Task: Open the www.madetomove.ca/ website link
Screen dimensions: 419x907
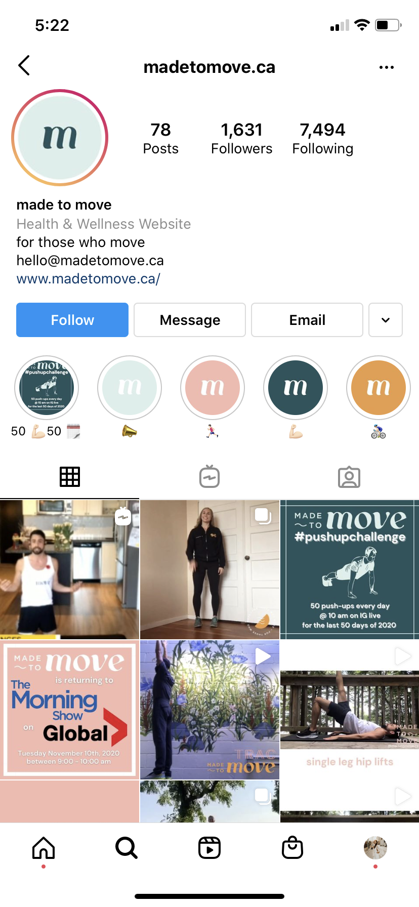Action: pyautogui.click(x=89, y=279)
